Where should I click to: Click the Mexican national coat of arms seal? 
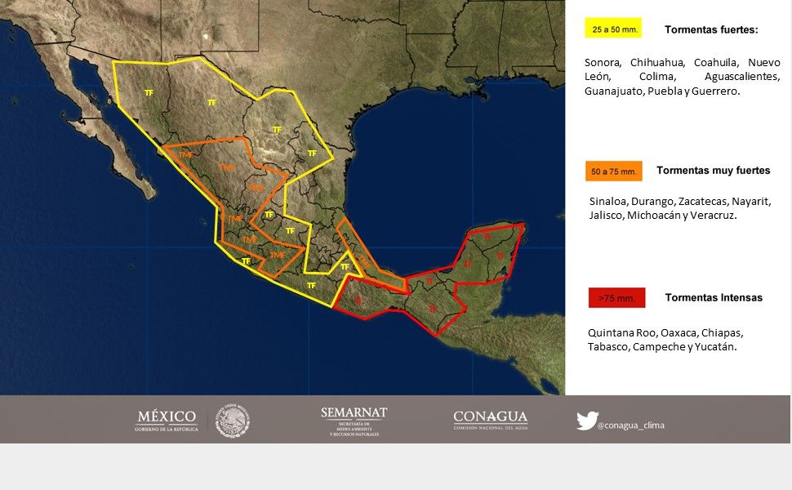click(x=233, y=421)
